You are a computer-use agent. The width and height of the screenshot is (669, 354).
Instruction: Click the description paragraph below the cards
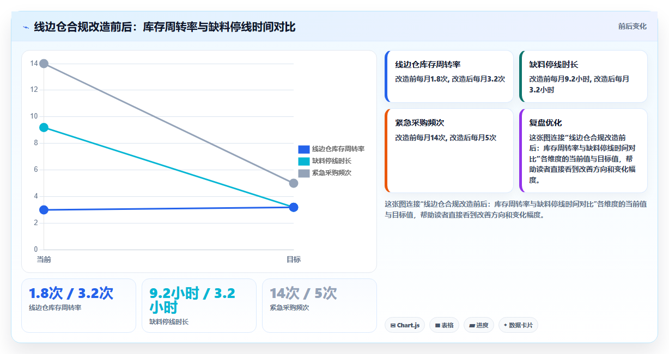tap(516, 209)
